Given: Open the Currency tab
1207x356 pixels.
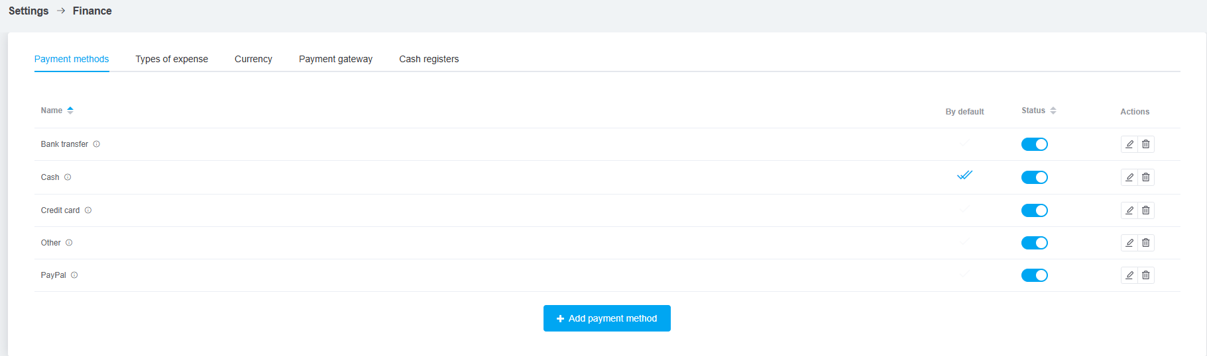Looking at the screenshot, I should point(253,59).
